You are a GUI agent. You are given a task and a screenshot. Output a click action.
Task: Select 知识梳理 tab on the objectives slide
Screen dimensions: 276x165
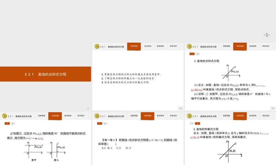point(147,46)
